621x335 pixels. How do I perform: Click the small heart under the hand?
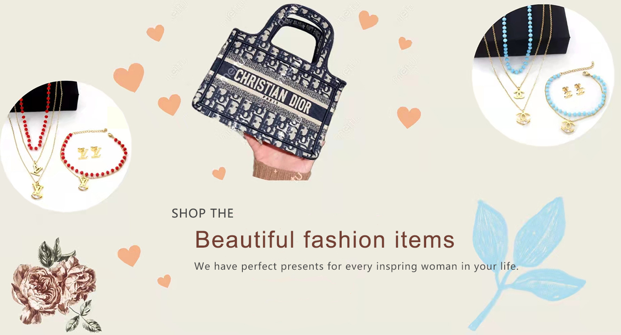(219, 173)
